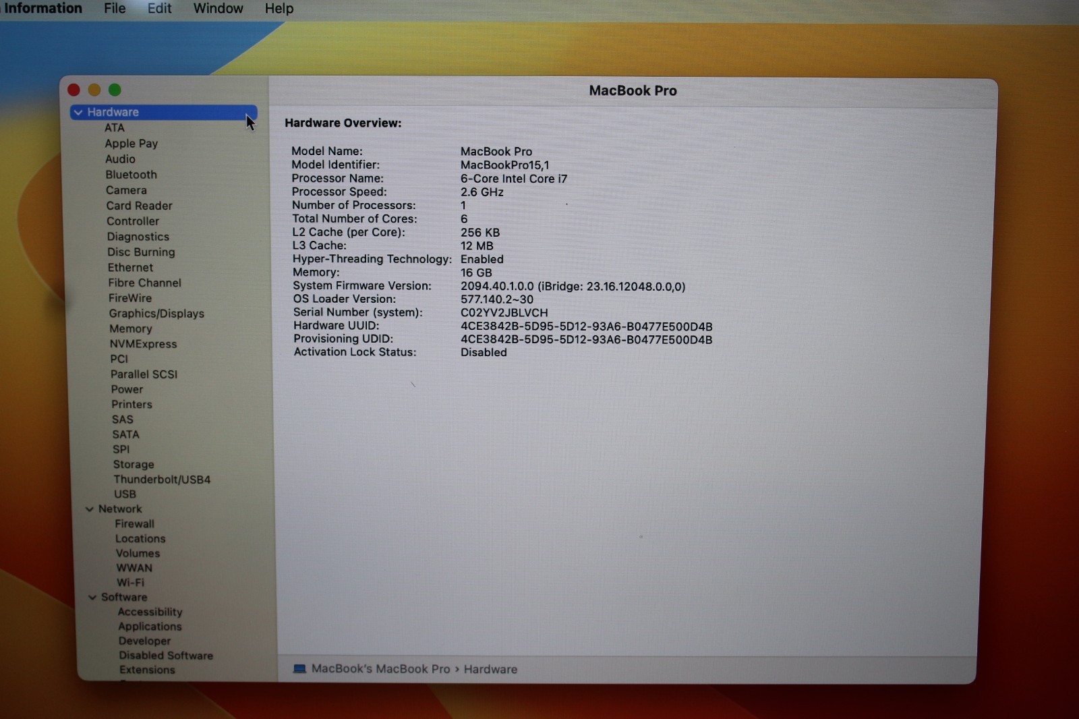
Task: Click the L3 Cache value 12 MB
Action: [477, 246]
